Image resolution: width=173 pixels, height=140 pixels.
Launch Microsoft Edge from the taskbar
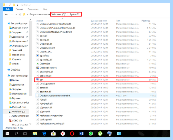(44, 134)
